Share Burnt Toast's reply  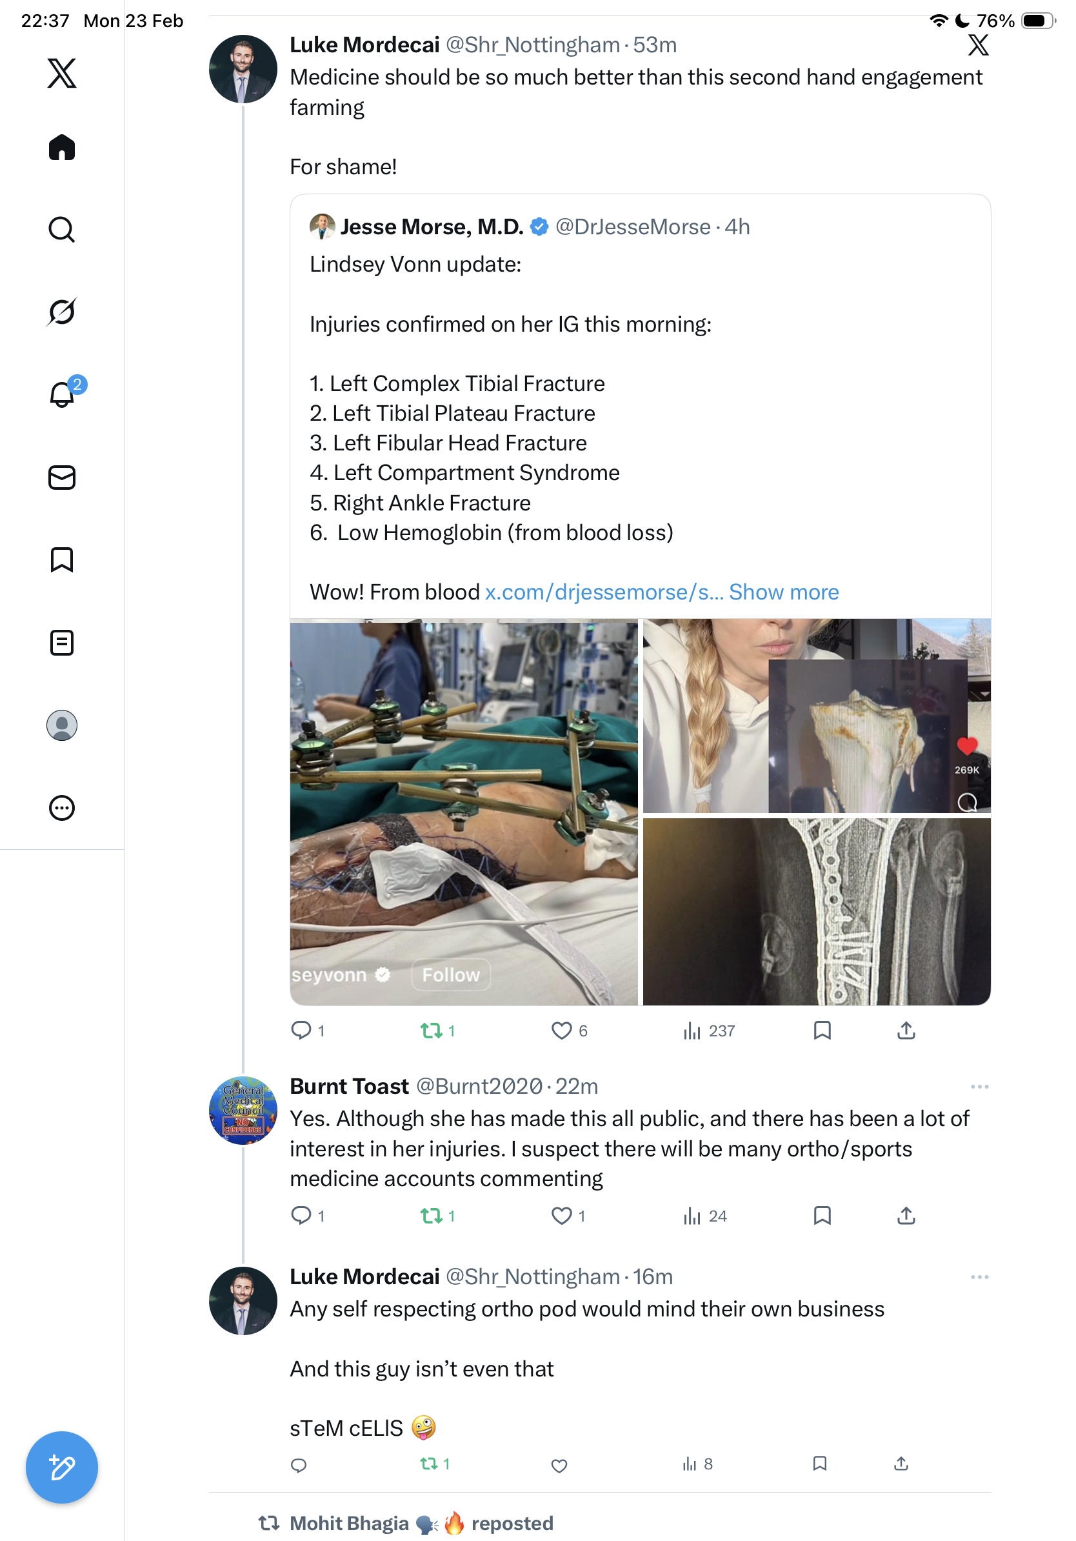pyautogui.click(x=906, y=1216)
